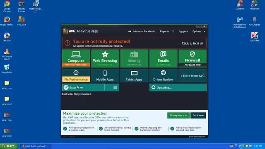This screenshot has height=149, width=265.
Task: Select the Google Chrome desktop icon
Action: click(7, 7)
